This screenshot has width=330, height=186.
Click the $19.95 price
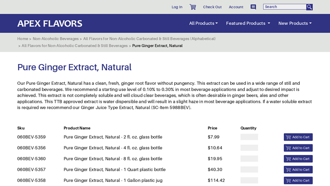point(215,159)
